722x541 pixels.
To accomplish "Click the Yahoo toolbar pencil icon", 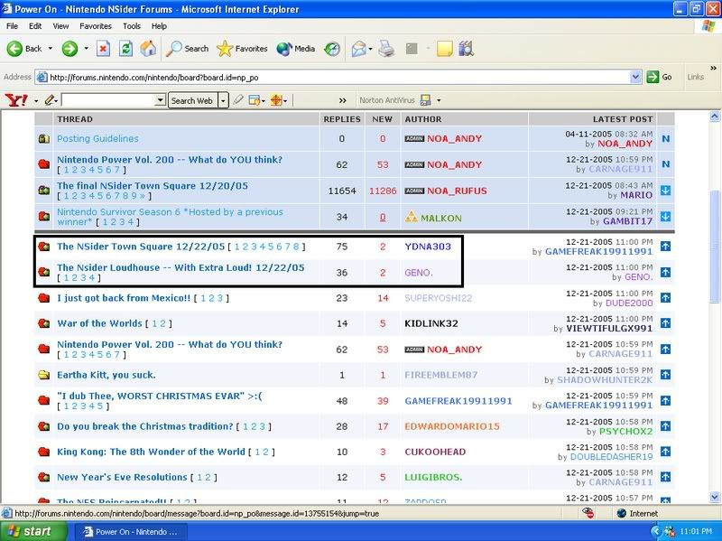I will [x=50, y=100].
